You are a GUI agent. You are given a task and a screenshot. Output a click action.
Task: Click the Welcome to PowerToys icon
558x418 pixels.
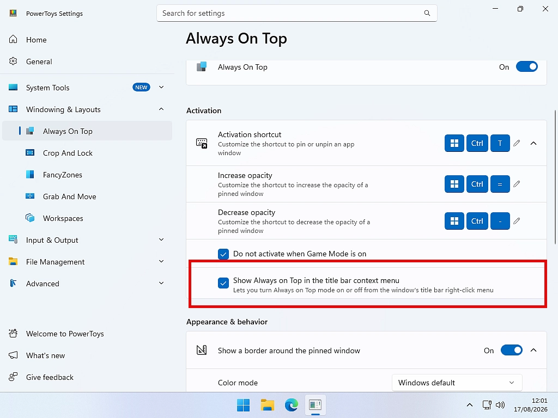(x=13, y=333)
